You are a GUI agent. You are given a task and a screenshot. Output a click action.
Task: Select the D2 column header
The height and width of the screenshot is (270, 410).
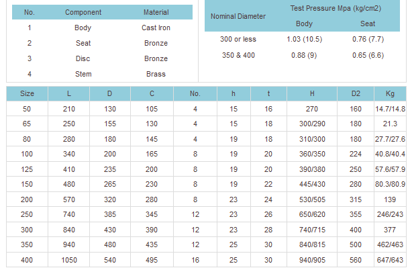[355, 93]
